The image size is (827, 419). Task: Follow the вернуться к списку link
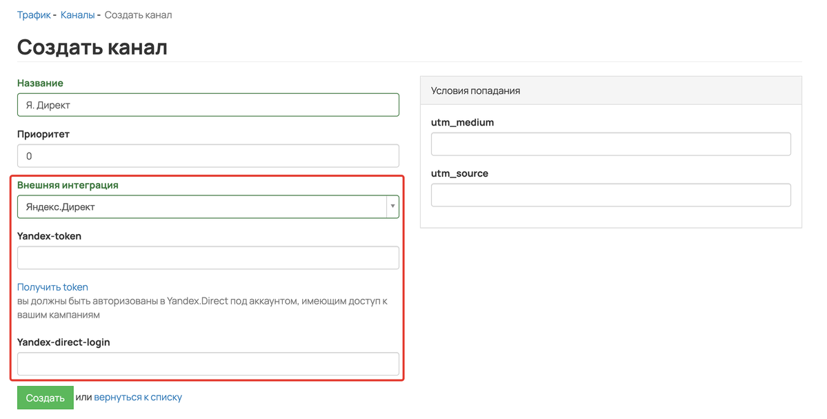pyautogui.click(x=138, y=398)
